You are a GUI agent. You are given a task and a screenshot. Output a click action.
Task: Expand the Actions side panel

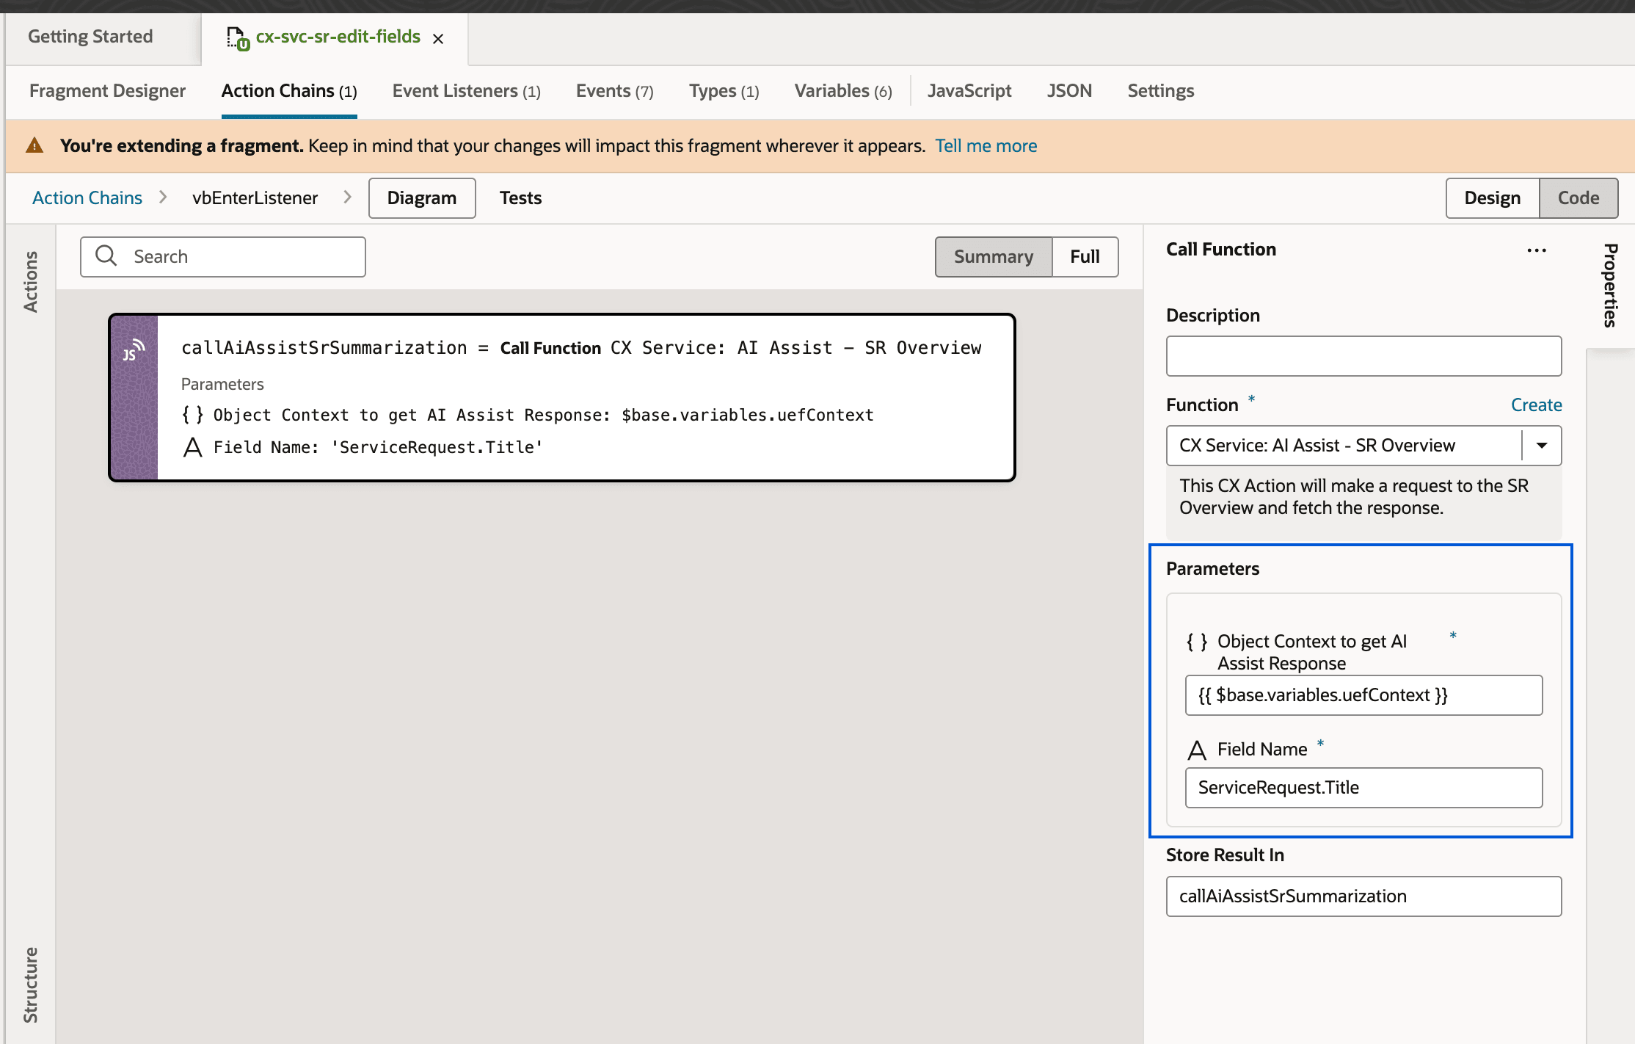(30, 281)
